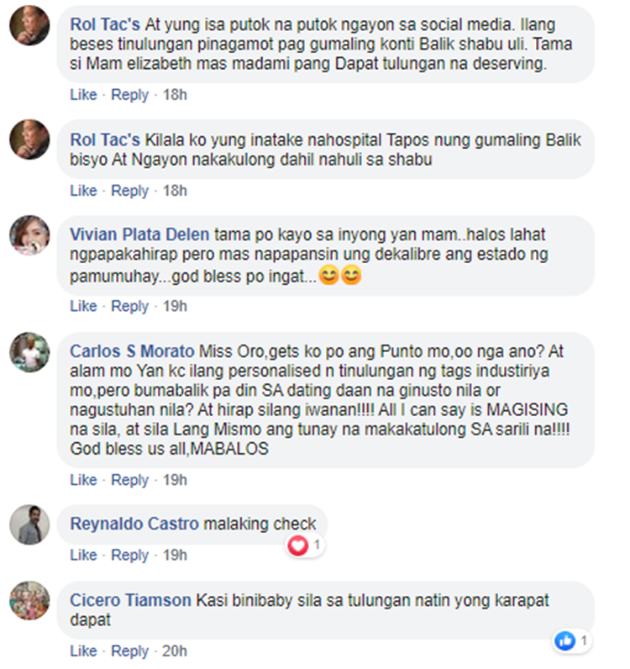Open the Cicero Tiamson name link

[x=130, y=600]
